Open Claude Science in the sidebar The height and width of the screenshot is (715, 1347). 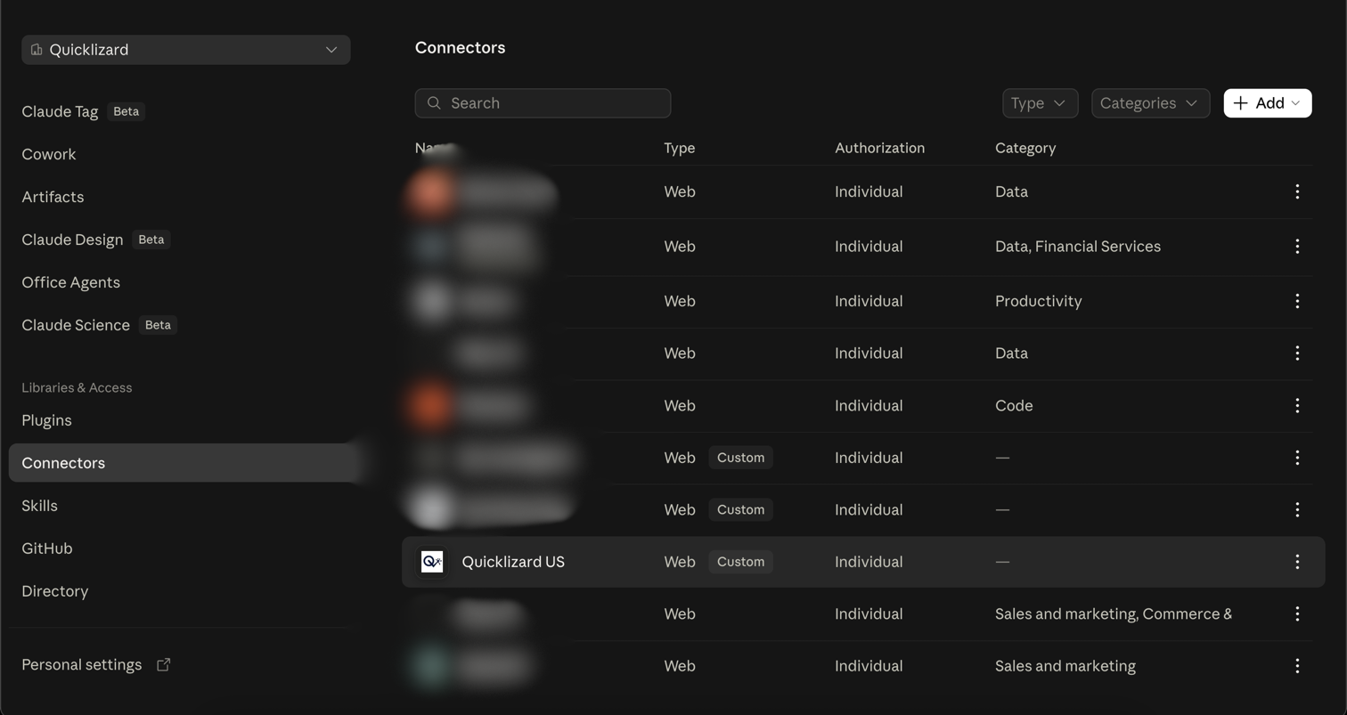[76, 325]
